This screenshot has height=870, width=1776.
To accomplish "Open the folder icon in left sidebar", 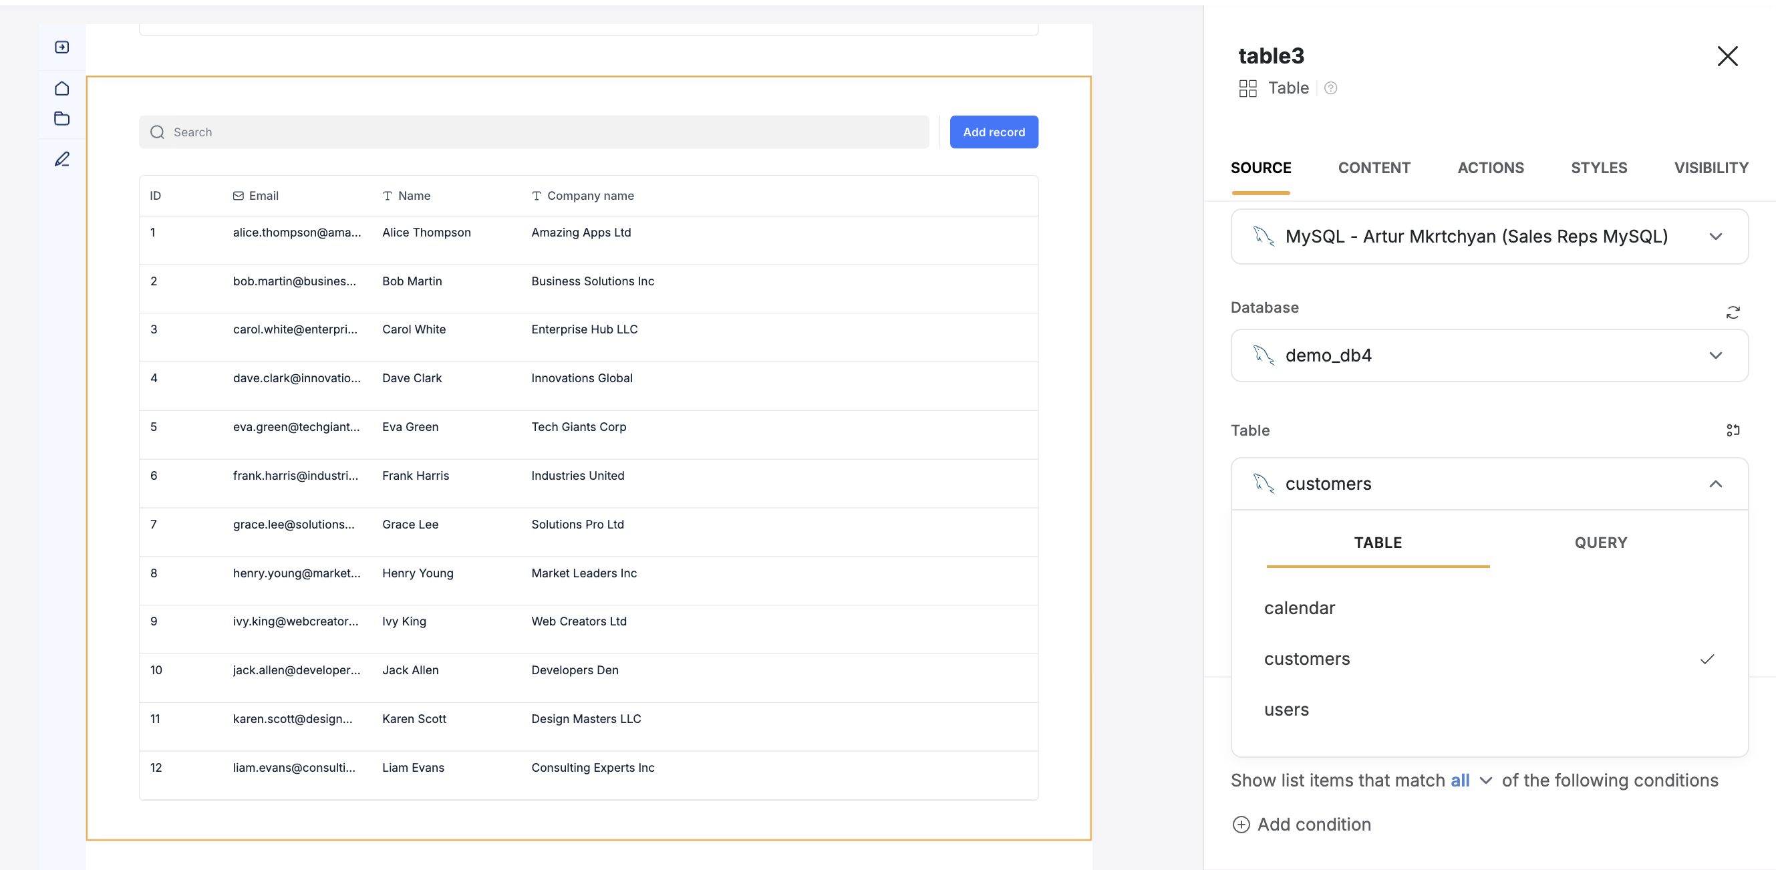I will pyautogui.click(x=61, y=118).
